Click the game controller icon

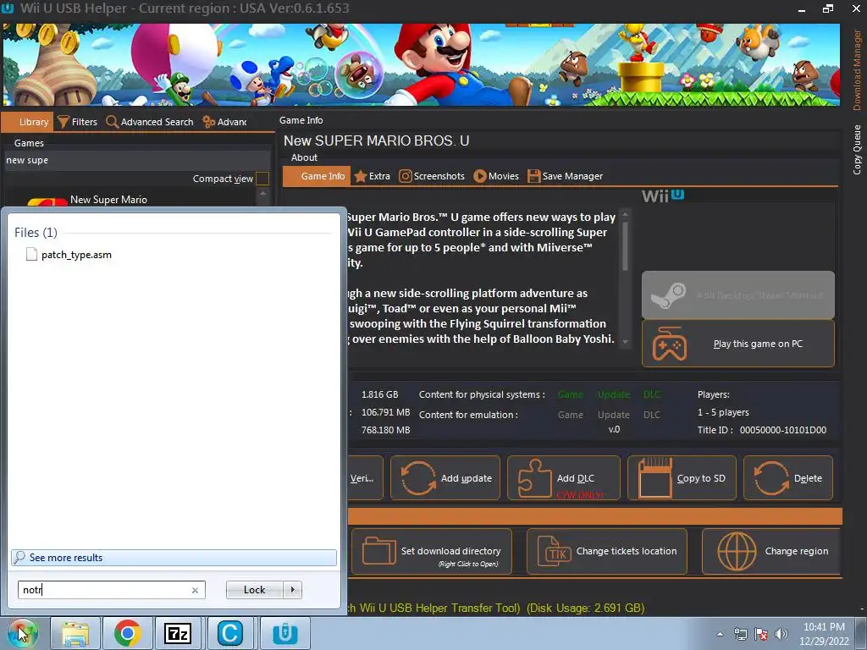tap(670, 344)
